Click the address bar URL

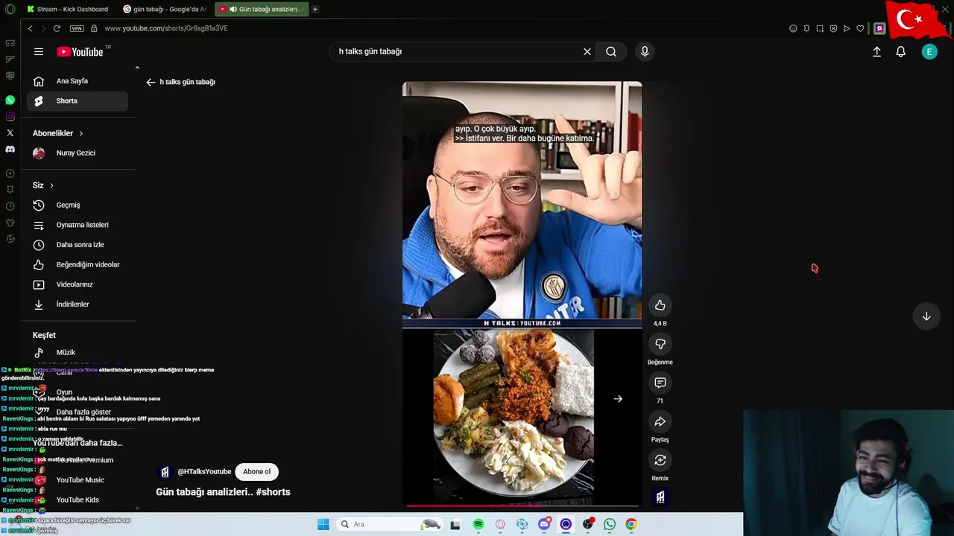166,28
